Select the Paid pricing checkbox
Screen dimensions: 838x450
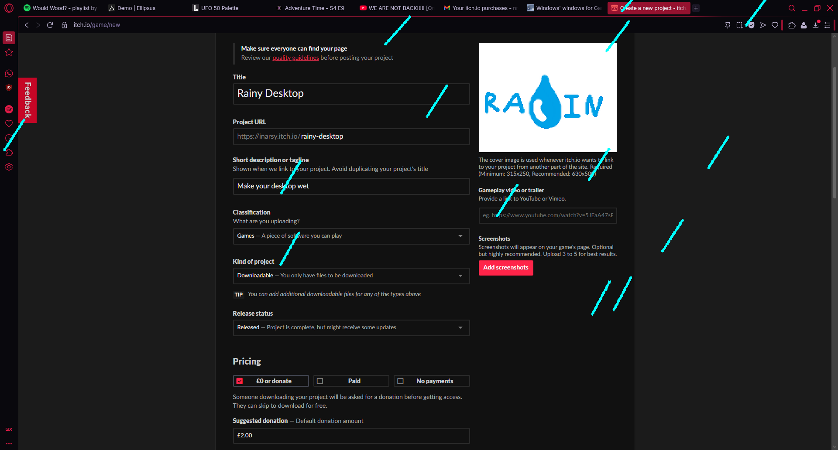point(351,381)
